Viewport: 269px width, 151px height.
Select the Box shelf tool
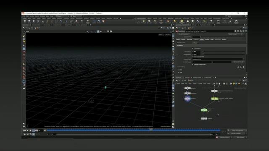tap(25, 21)
